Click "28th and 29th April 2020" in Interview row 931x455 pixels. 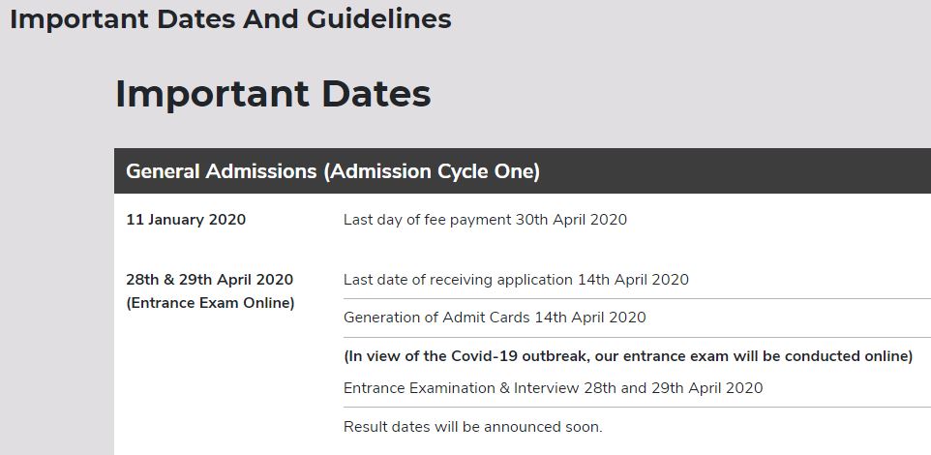[x=673, y=388]
